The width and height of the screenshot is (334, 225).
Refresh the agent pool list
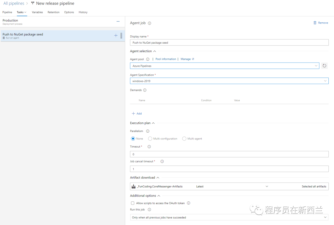pyautogui.click(x=324, y=66)
